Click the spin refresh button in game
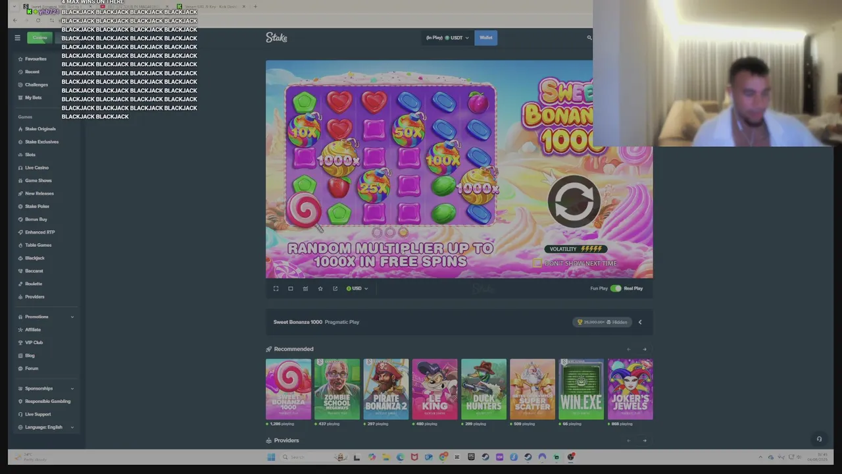842x474 pixels. click(574, 201)
